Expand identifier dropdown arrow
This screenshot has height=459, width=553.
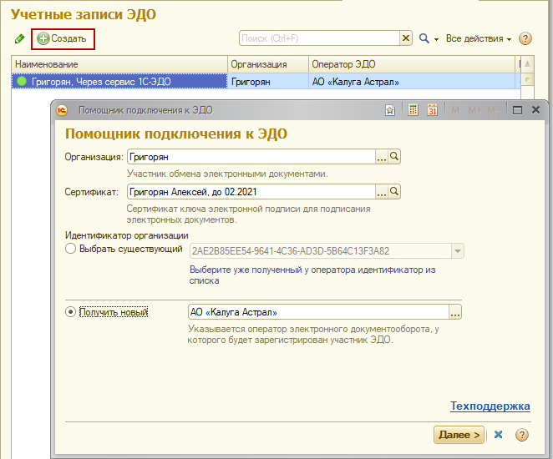pyautogui.click(x=458, y=251)
